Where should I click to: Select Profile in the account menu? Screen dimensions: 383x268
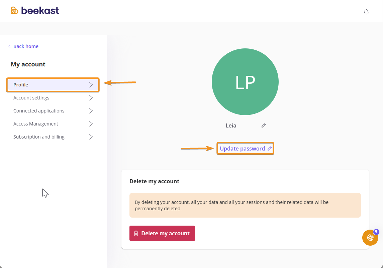(21, 85)
